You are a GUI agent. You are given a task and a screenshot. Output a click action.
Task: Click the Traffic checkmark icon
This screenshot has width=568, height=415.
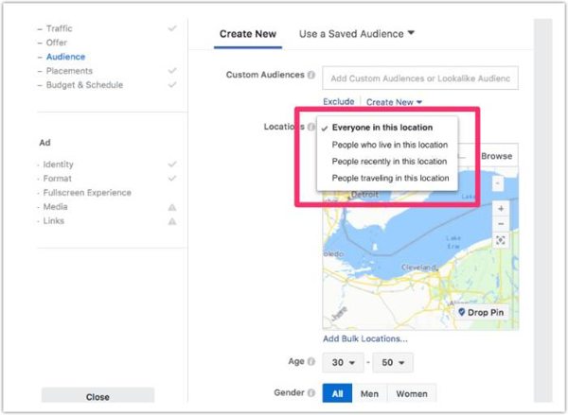point(172,28)
